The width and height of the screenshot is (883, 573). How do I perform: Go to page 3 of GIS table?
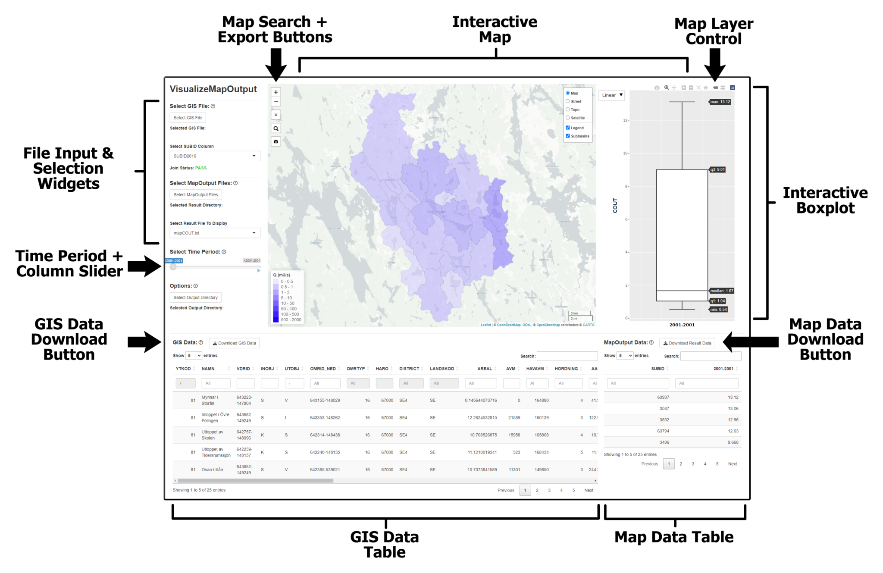pyautogui.click(x=549, y=490)
